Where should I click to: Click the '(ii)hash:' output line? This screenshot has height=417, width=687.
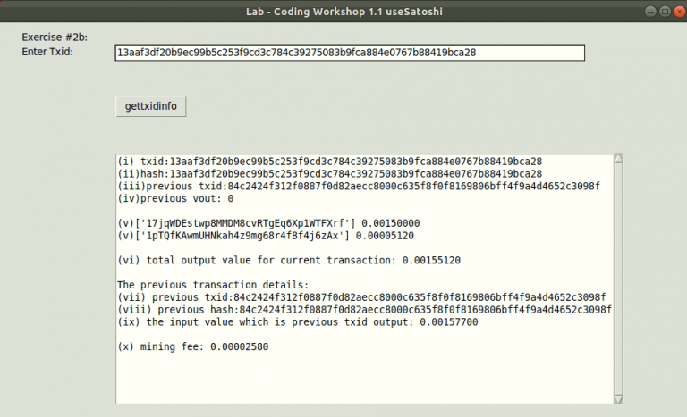click(329, 174)
